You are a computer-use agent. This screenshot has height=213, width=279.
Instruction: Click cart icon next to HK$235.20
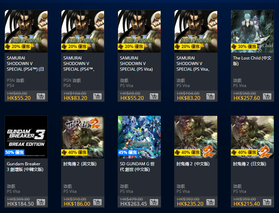click(x=211, y=202)
